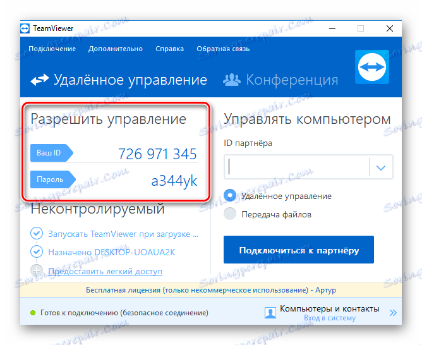Click Разрешить управление heading
The image size is (422, 345).
108,119
